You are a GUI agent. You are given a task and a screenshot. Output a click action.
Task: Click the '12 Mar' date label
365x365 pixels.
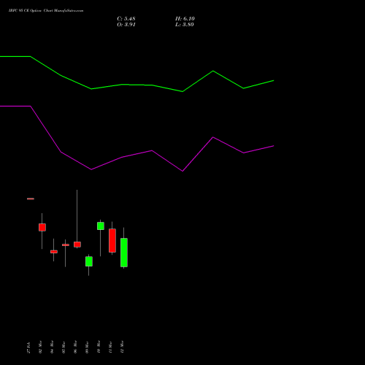pos(122,347)
